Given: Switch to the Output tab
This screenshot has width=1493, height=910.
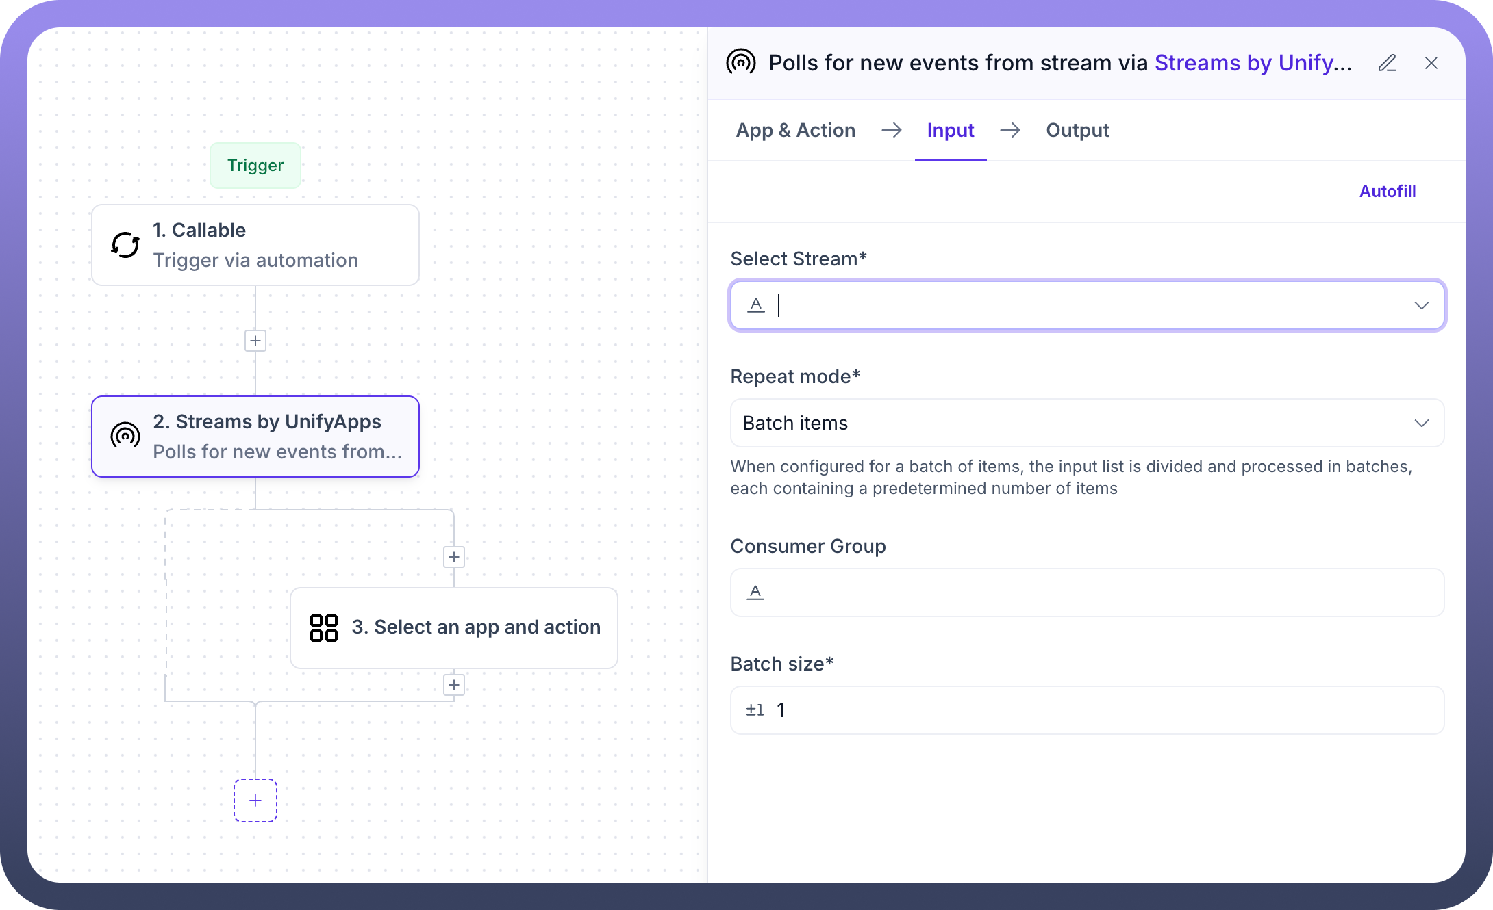Looking at the screenshot, I should click(x=1077, y=130).
